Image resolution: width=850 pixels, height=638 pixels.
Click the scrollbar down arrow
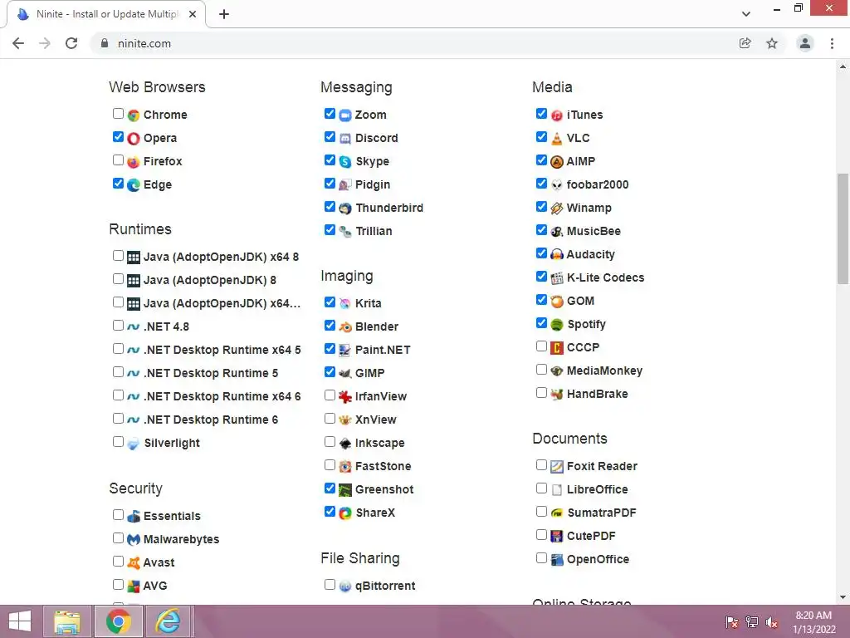[843, 597]
